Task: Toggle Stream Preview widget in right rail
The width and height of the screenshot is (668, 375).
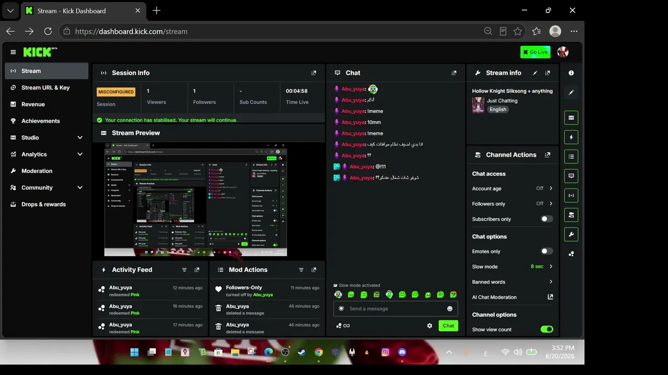Action: click(x=571, y=118)
